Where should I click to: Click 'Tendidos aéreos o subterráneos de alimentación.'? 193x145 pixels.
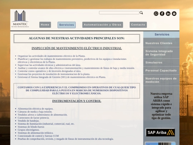click(43, 115)
